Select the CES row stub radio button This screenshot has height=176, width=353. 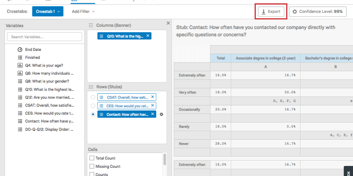tap(93, 106)
